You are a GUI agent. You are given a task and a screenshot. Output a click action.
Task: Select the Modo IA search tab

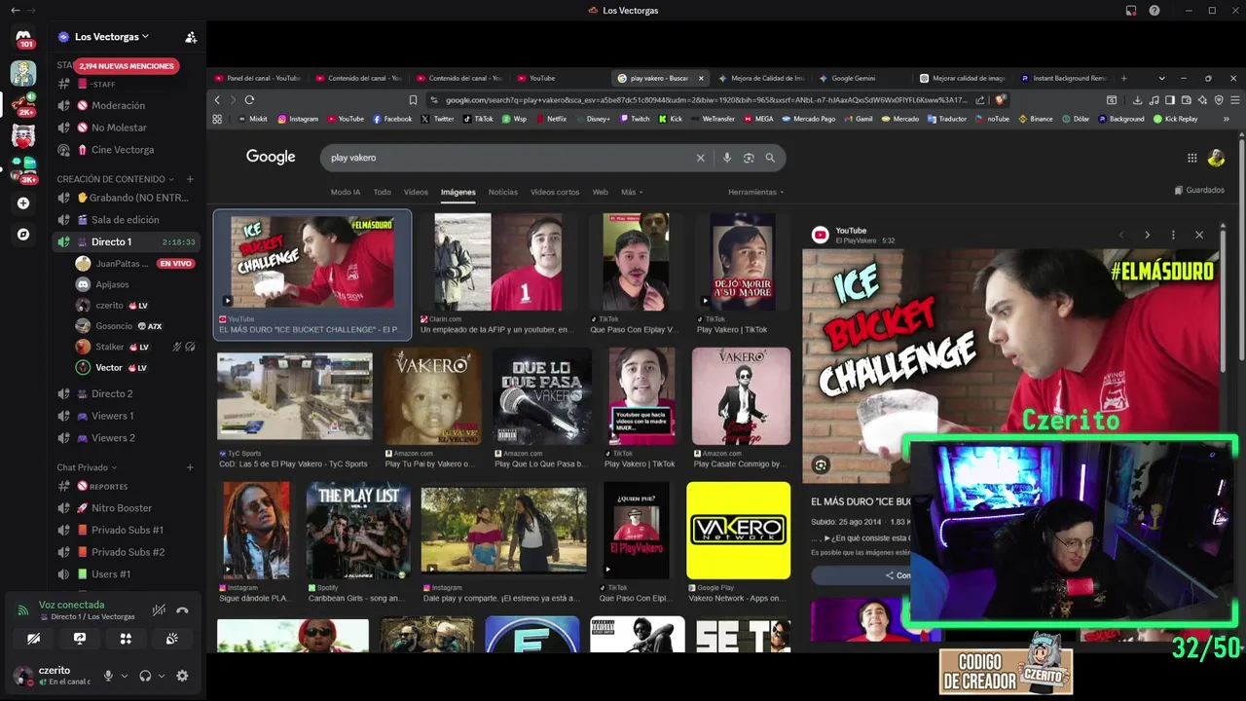[346, 192]
